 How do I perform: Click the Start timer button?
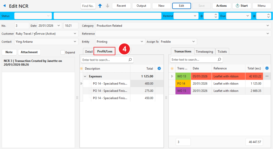242,6
